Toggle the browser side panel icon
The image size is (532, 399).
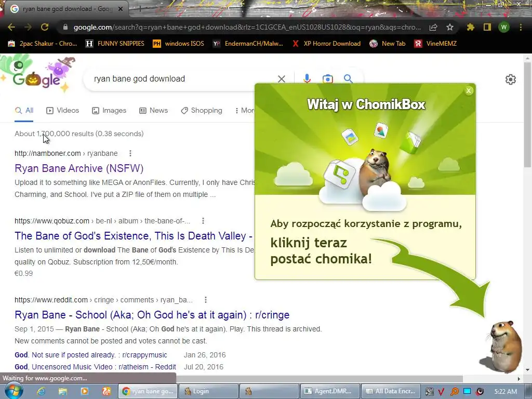[x=487, y=27]
